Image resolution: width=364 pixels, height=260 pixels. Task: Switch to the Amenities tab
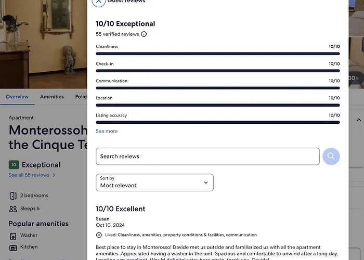point(52,97)
